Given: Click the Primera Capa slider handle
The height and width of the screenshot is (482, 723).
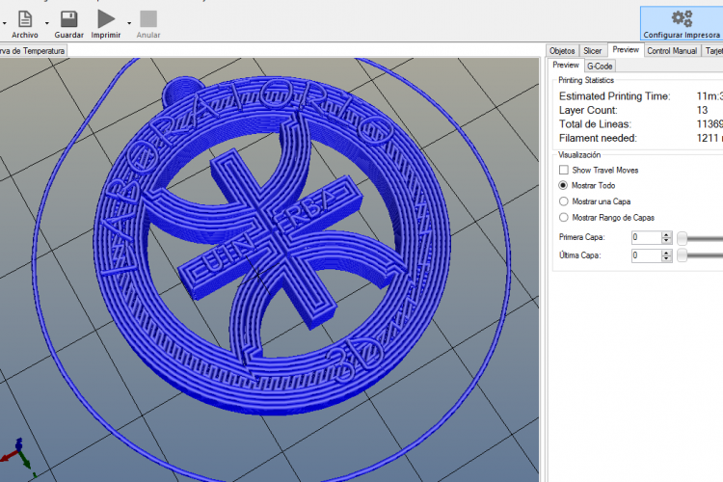Looking at the screenshot, I should coord(683,237).
